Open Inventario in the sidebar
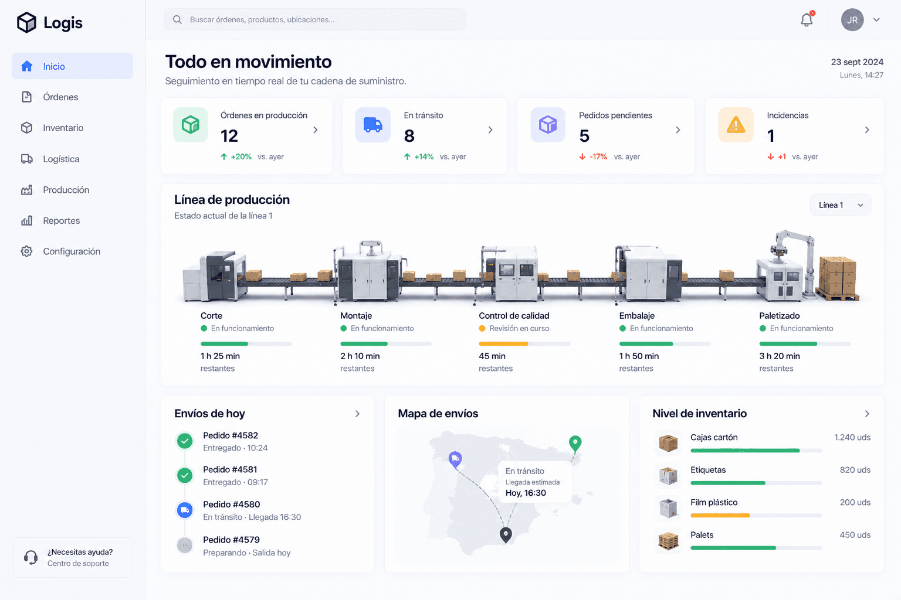The image size is (901, 600). coord(72,128)
